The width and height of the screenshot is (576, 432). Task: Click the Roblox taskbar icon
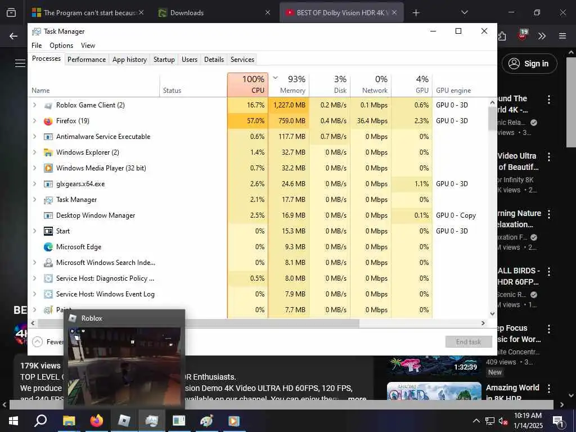click(124, 421)
